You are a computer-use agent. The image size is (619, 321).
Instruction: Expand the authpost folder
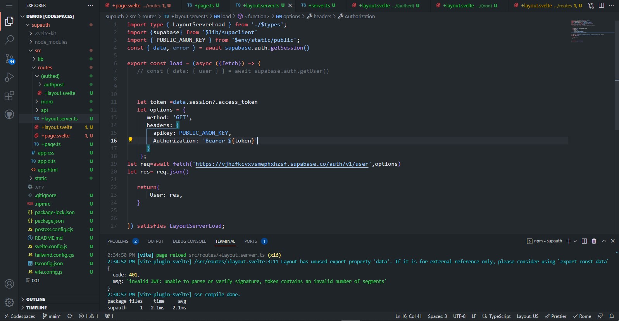(x=59, y=84)
